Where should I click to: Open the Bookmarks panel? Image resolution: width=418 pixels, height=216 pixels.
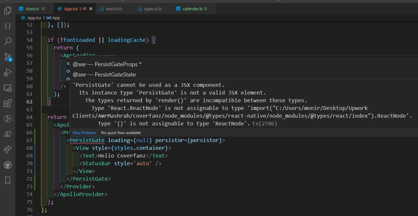(x=8, y=180)
